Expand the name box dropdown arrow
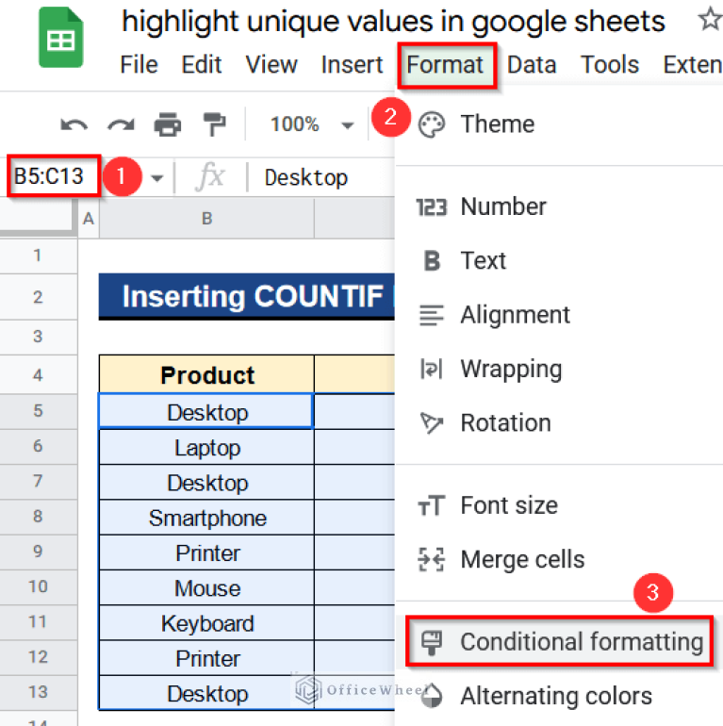This screenshot has height=726, width=723. tap(157, 177)
